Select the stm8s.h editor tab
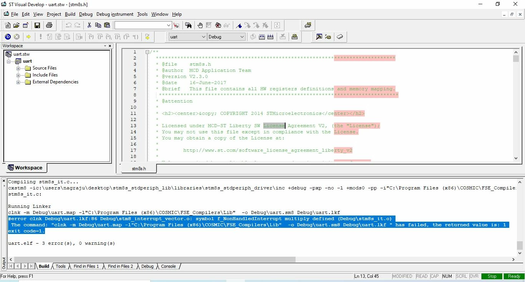The image size is (525, 282). click(x=139, y=169)
